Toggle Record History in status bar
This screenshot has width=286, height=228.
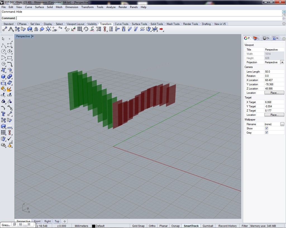pos(227,226)
